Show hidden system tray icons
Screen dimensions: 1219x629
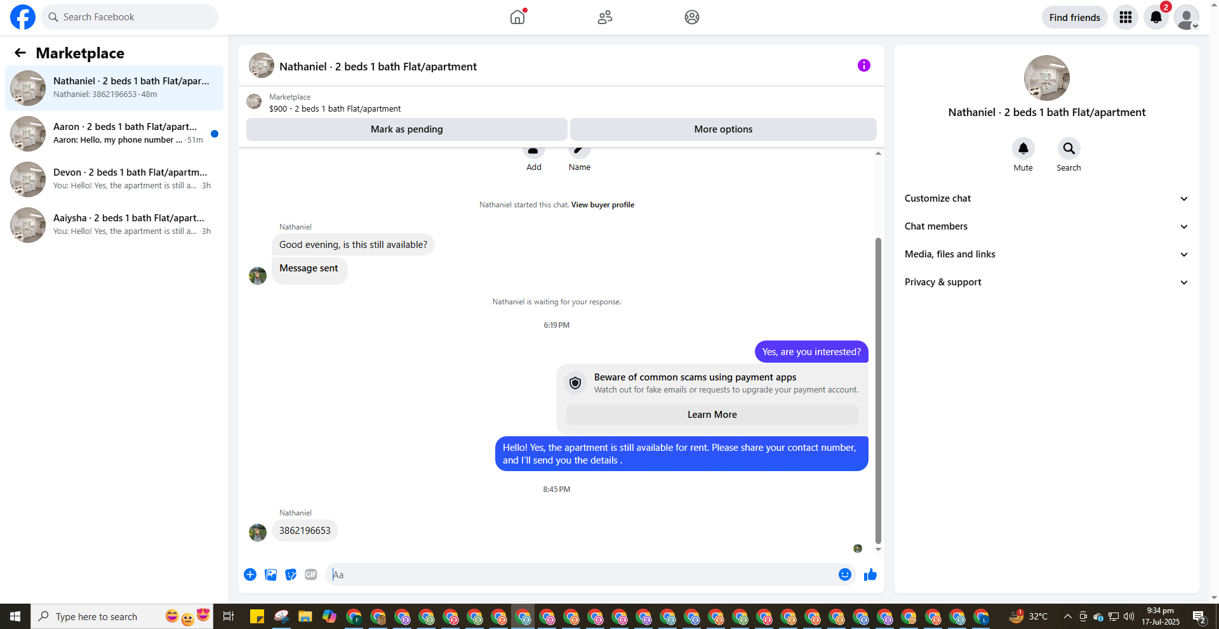point(1068,616)
